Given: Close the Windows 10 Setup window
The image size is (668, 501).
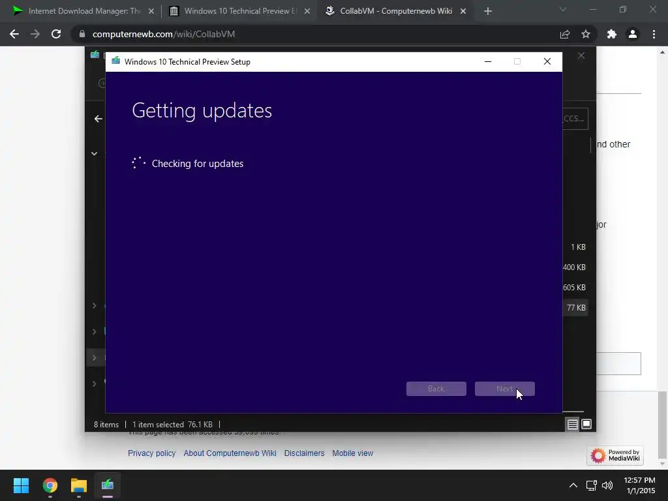Looking at the screenshot, I should point(547,61).
